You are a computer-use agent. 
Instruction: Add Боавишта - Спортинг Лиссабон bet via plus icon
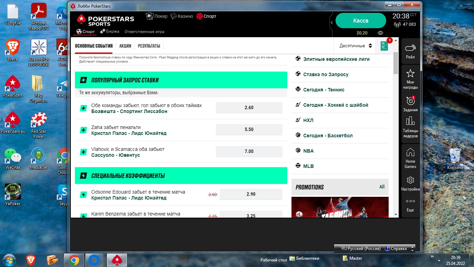pyautogui.click(x=83, y=108)
